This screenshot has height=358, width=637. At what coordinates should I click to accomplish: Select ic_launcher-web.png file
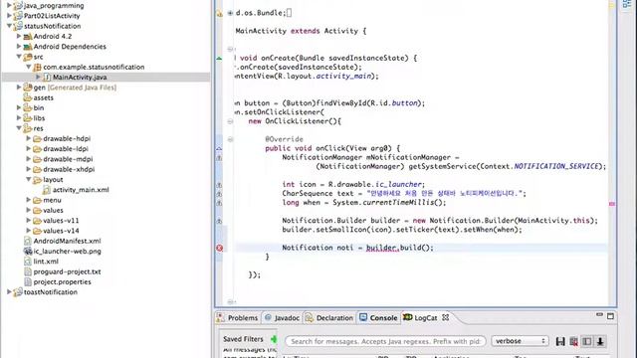[67, 251]
